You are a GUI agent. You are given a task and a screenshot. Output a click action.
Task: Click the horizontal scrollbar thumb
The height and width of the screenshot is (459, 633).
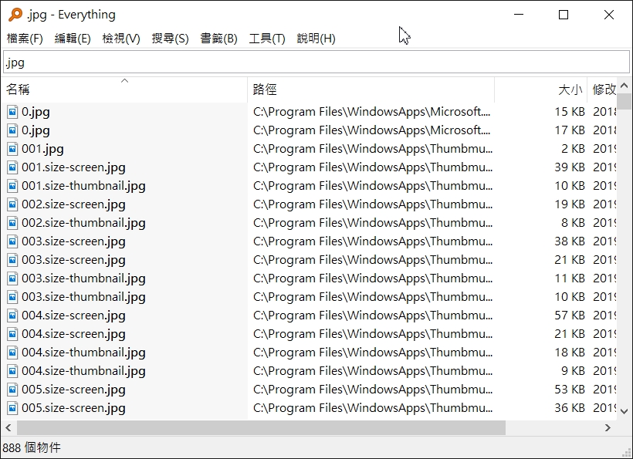pyautogui.click(x=261, y=427)
